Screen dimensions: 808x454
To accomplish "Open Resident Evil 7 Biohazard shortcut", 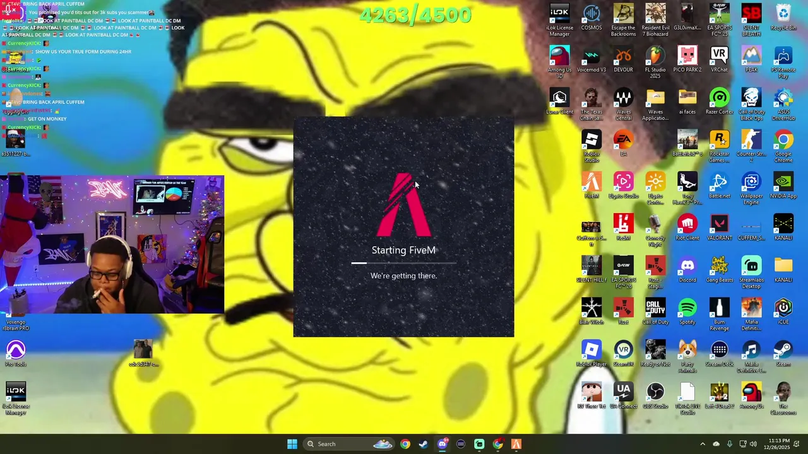I will tap(655, 20).
